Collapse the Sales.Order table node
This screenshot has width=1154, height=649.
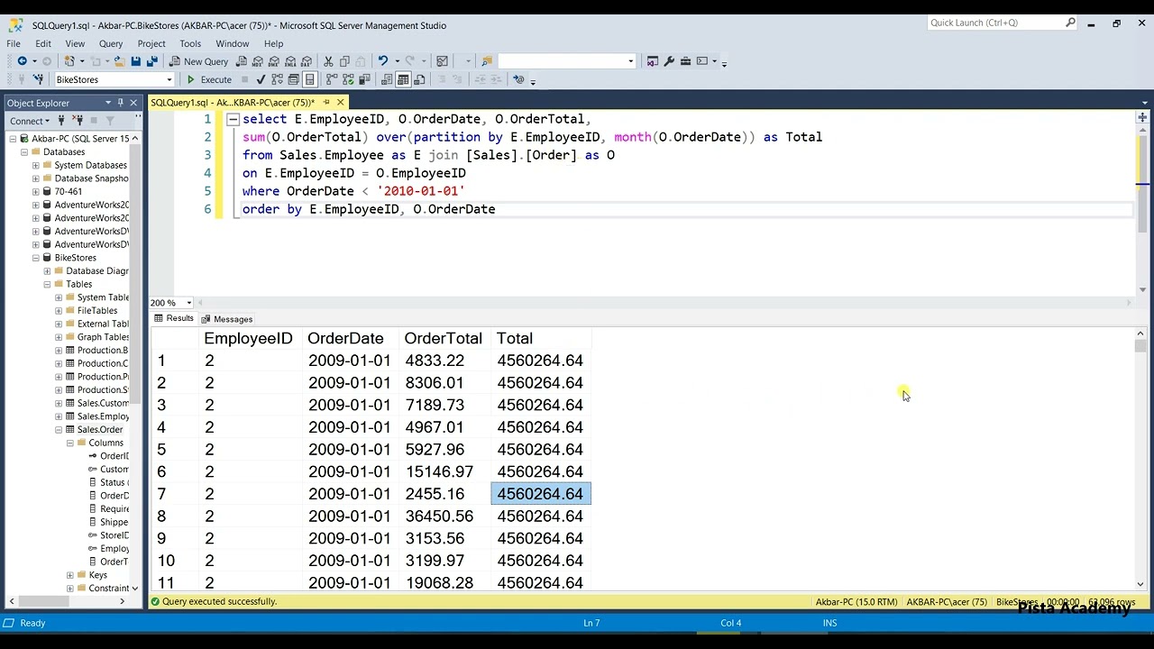pyautogui.click(x=59, y=430)
